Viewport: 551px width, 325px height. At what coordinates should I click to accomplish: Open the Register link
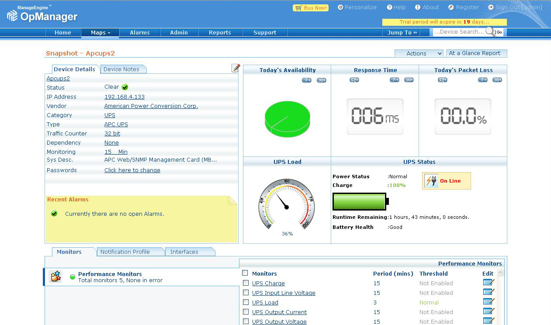click(464, 7)
